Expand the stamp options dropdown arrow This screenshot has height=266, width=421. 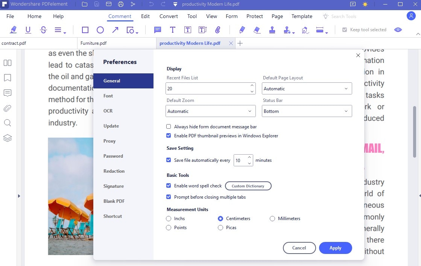click(x=293, y=32)
